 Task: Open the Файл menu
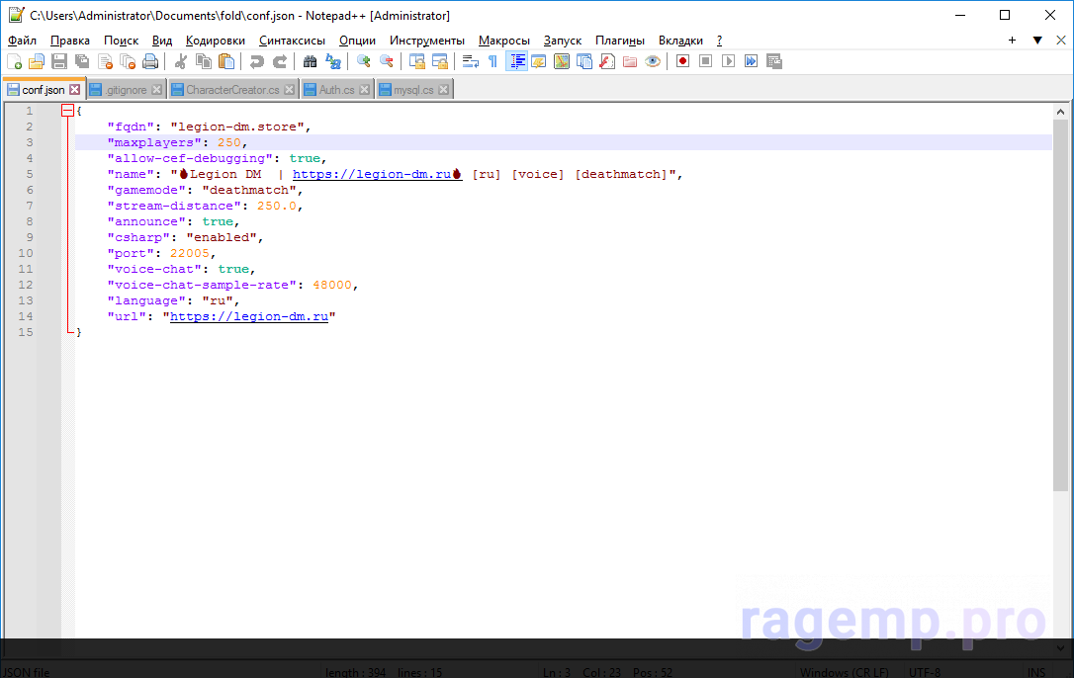pyautogui.click(x=22, y=41)
